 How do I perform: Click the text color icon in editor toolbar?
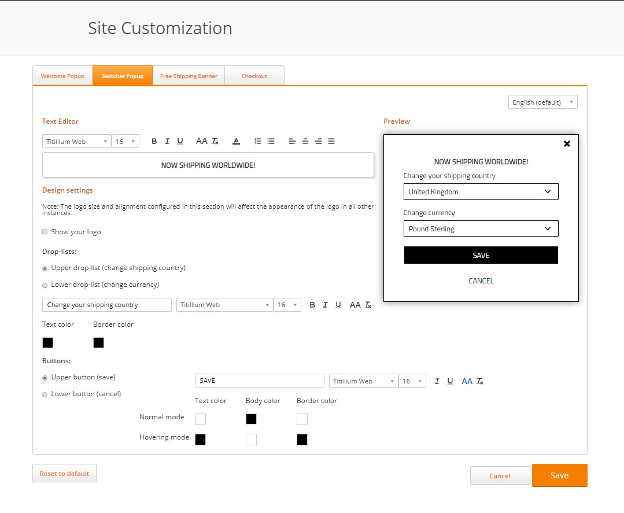[236, 141]
